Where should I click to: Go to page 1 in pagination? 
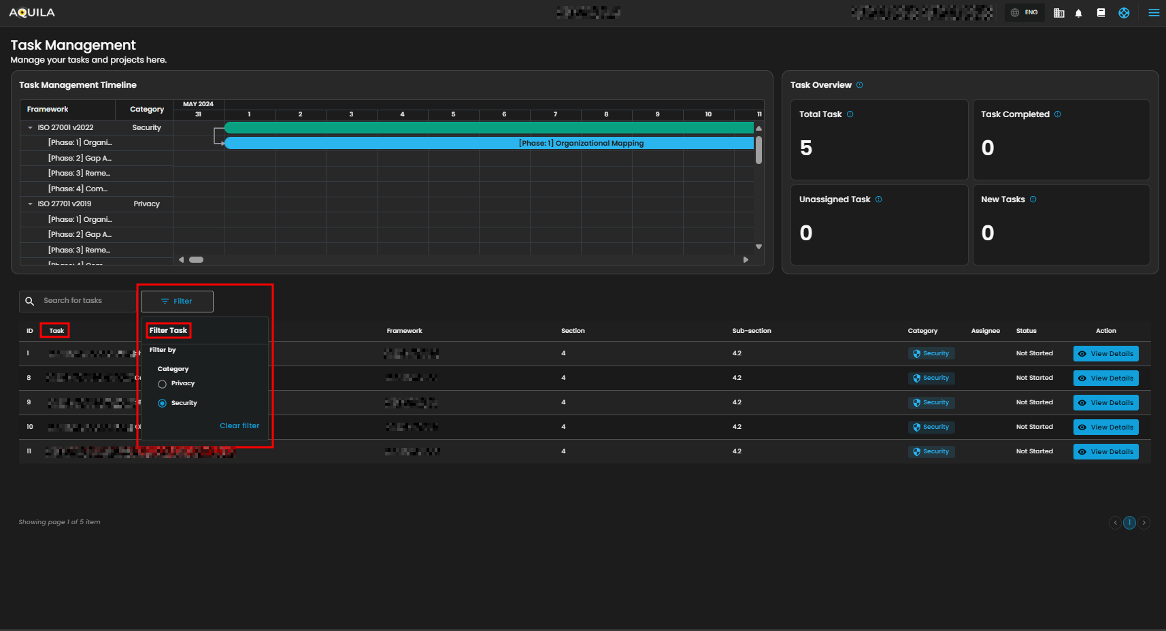pos(1129,523)
